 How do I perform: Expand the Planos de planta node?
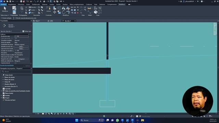[x=3, y=77]
